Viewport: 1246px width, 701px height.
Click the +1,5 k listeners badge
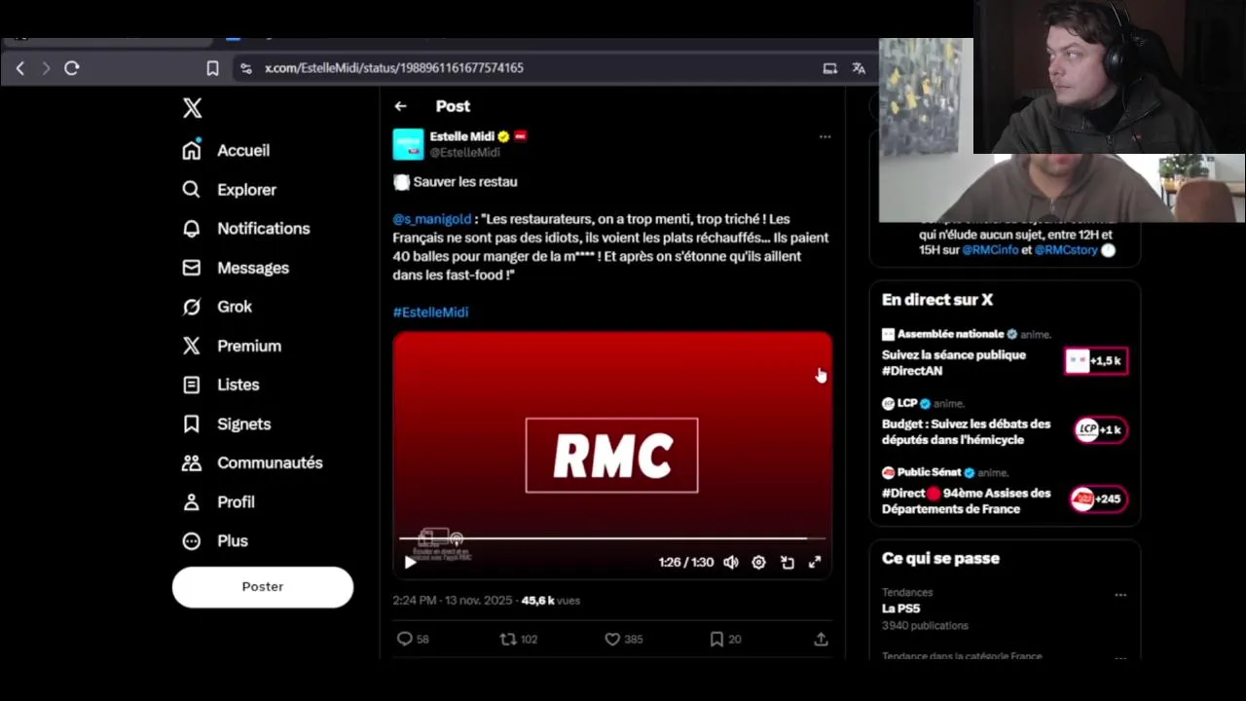click(1096, 361)
